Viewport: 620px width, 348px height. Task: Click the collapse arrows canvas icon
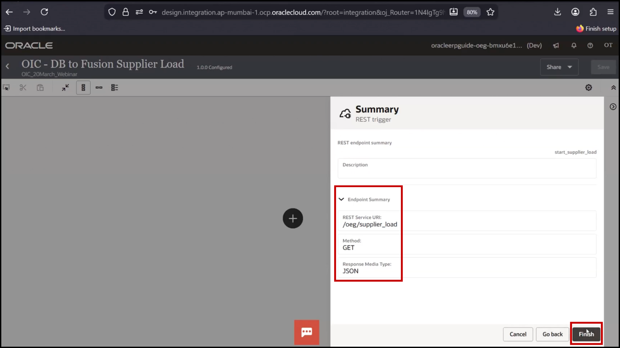pyautogui.click(x=66, y=88)
